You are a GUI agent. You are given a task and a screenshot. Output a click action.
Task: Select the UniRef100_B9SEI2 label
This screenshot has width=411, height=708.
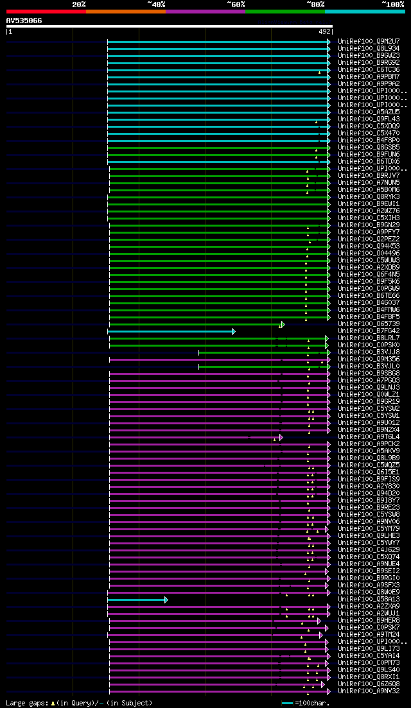point(369,571)
